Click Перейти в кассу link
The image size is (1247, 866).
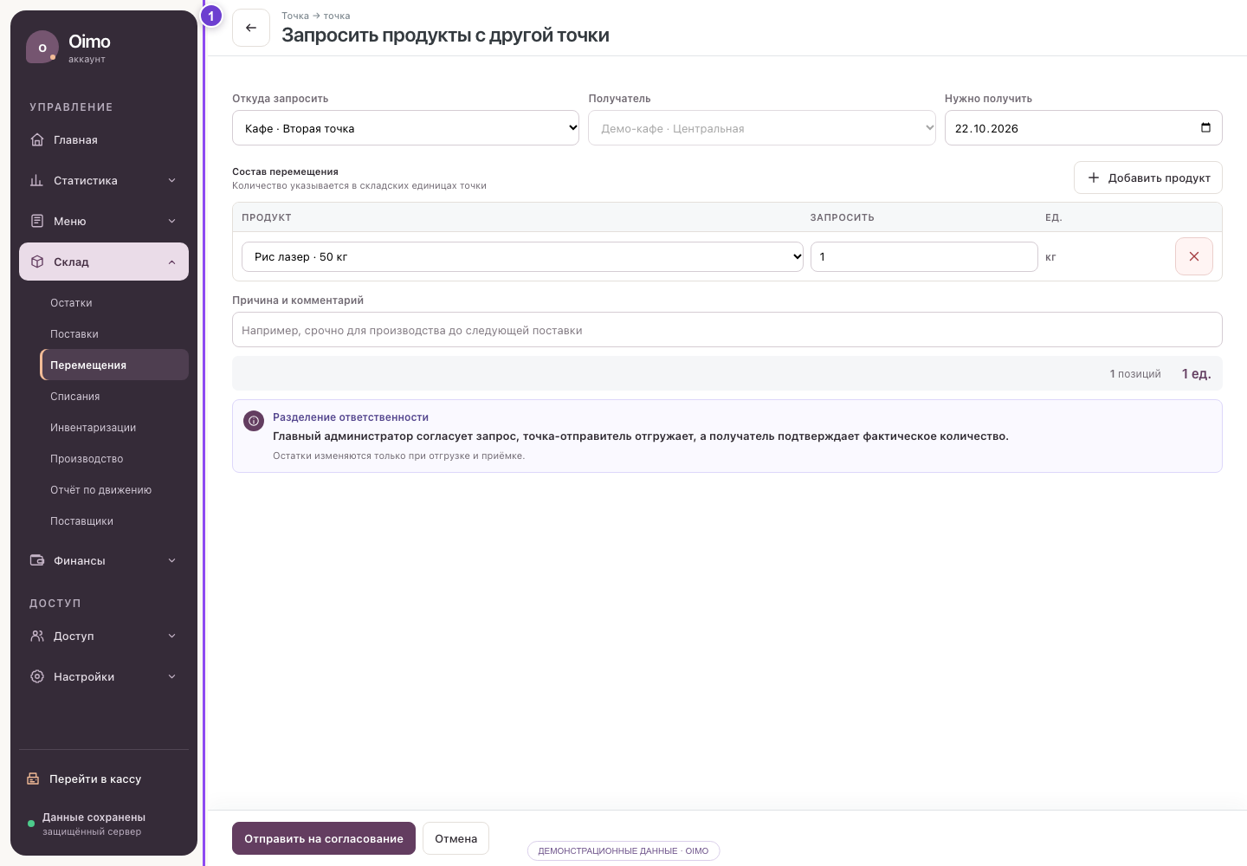[x=95, y=779]
